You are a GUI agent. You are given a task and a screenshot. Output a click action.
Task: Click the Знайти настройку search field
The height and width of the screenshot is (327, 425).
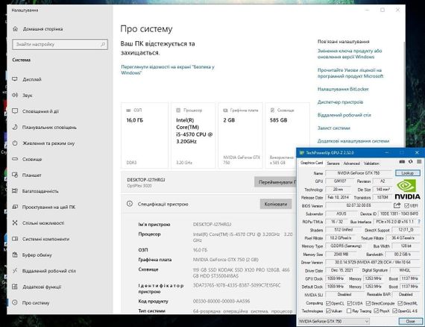coord(60,44)
